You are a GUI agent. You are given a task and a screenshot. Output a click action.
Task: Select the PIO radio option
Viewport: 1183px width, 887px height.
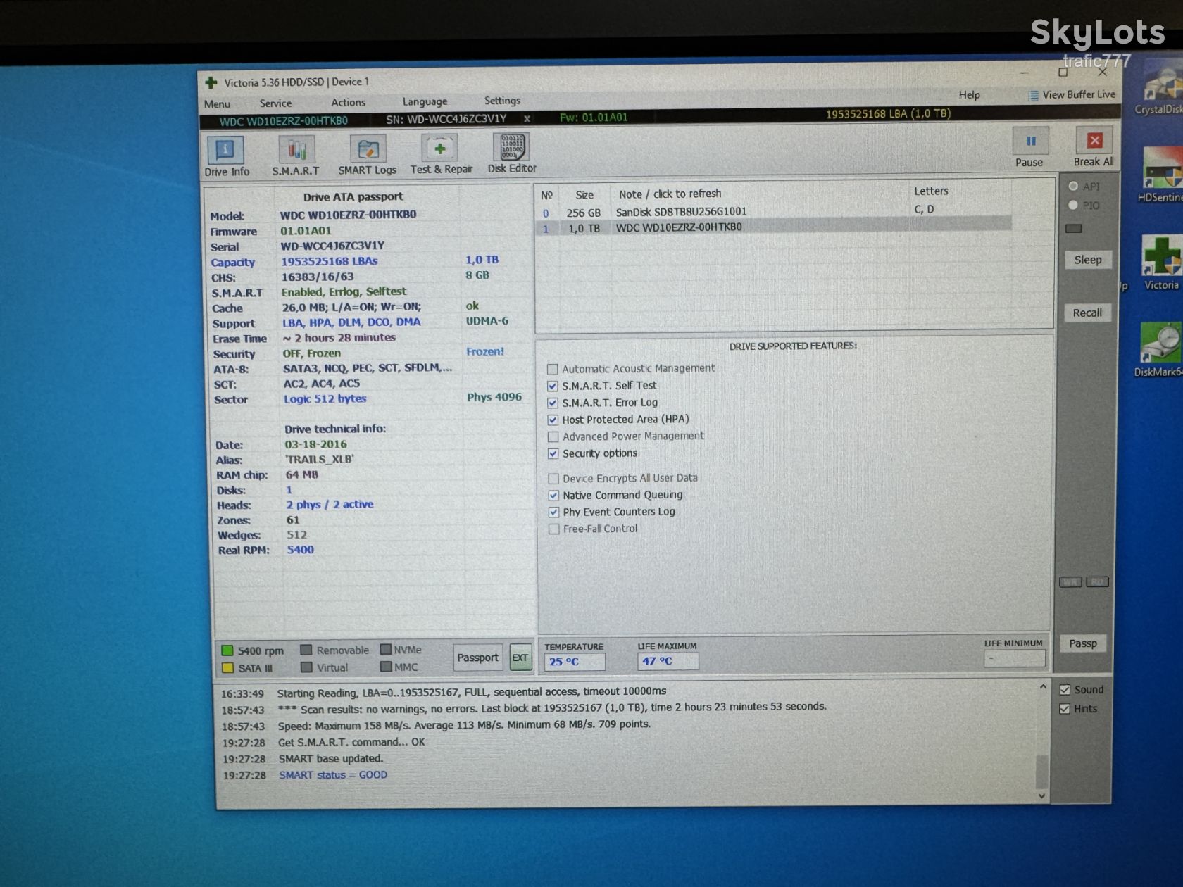pos(1073,206)
